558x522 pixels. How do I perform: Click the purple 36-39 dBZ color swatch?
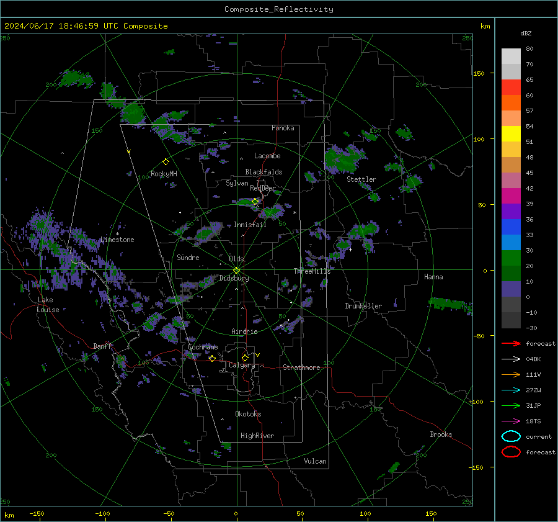[511, 212]
